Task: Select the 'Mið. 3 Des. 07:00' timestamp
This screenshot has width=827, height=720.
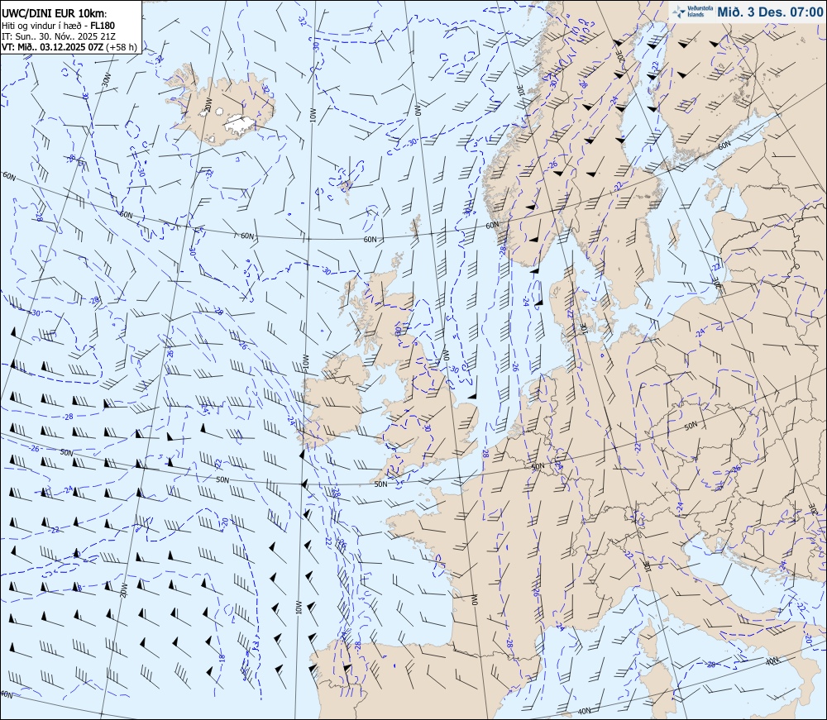Action: click(769, 12)
